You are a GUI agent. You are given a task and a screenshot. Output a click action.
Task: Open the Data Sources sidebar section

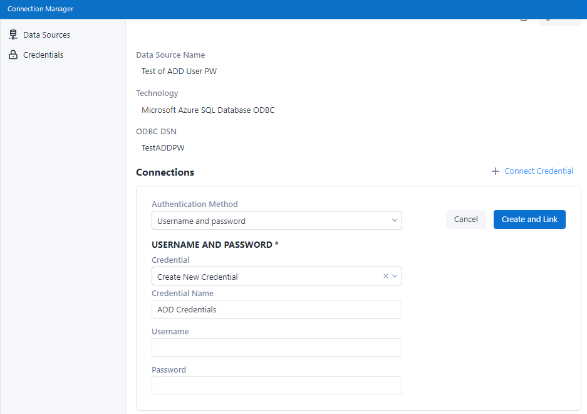(46, 35)
